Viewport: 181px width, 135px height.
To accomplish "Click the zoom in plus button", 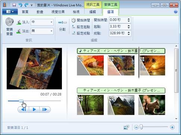I will 172,127.
